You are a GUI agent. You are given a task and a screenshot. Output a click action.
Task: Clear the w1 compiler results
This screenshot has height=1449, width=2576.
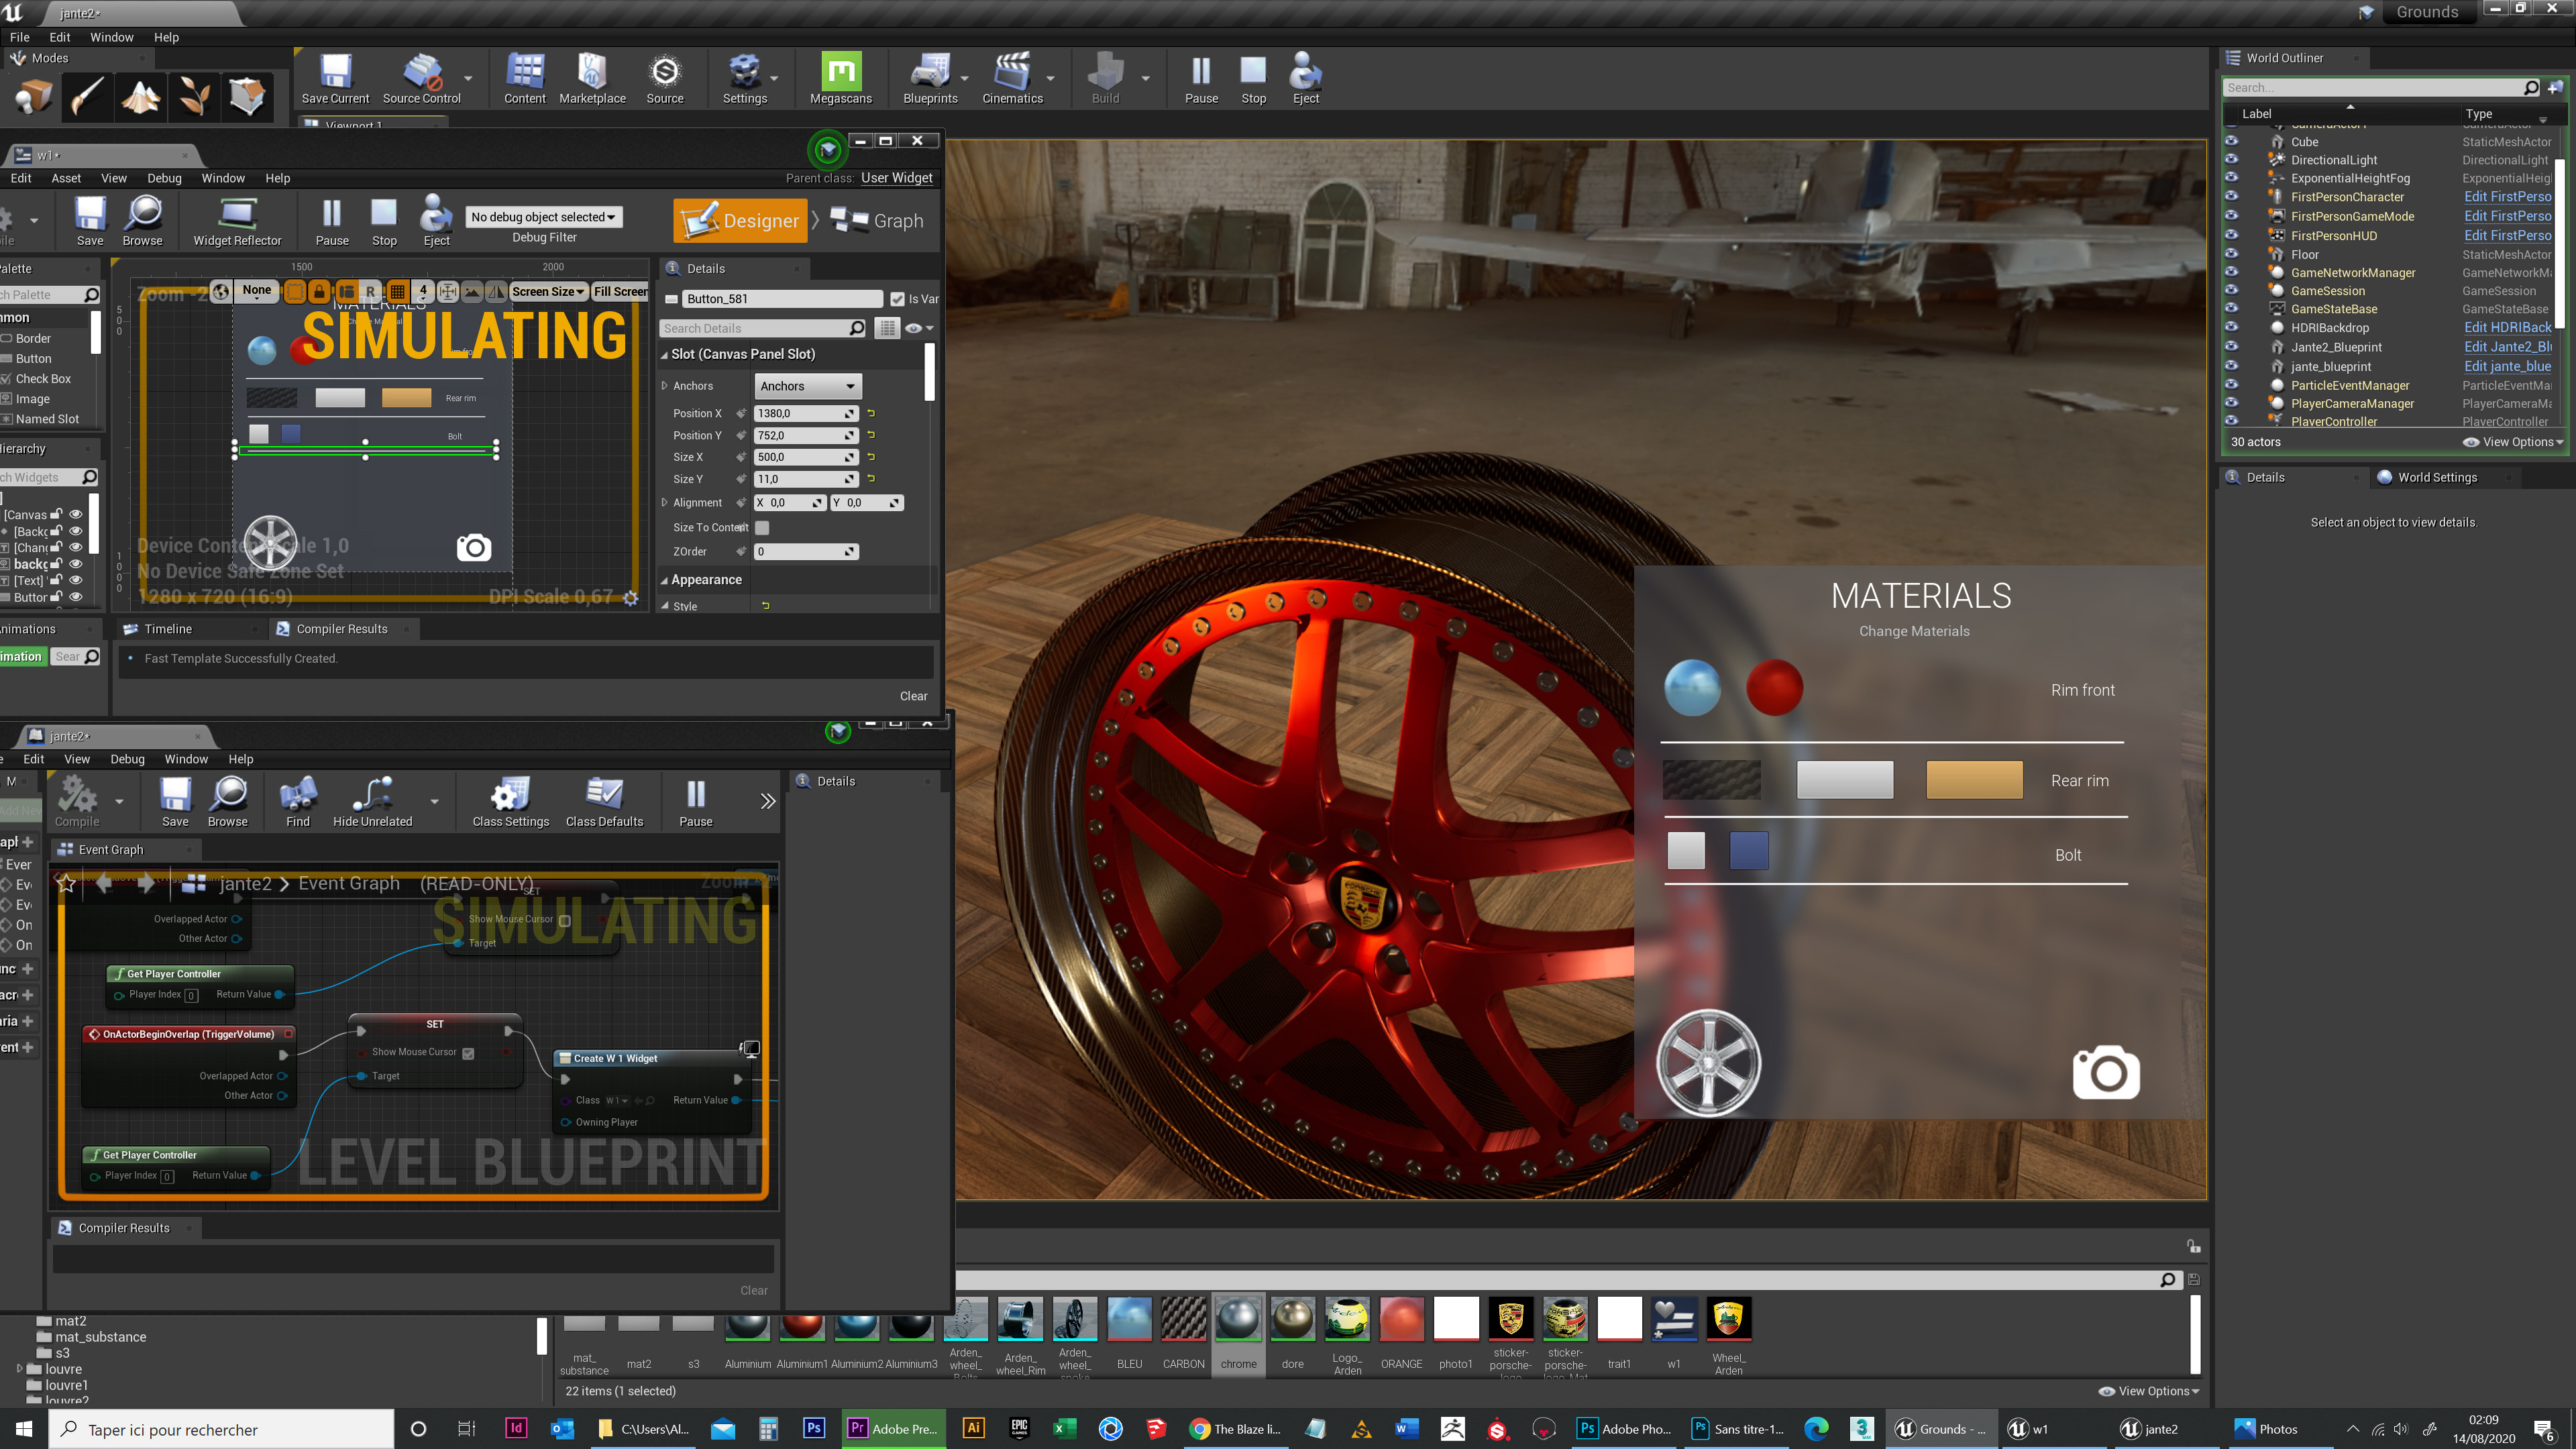coord(913,696)
